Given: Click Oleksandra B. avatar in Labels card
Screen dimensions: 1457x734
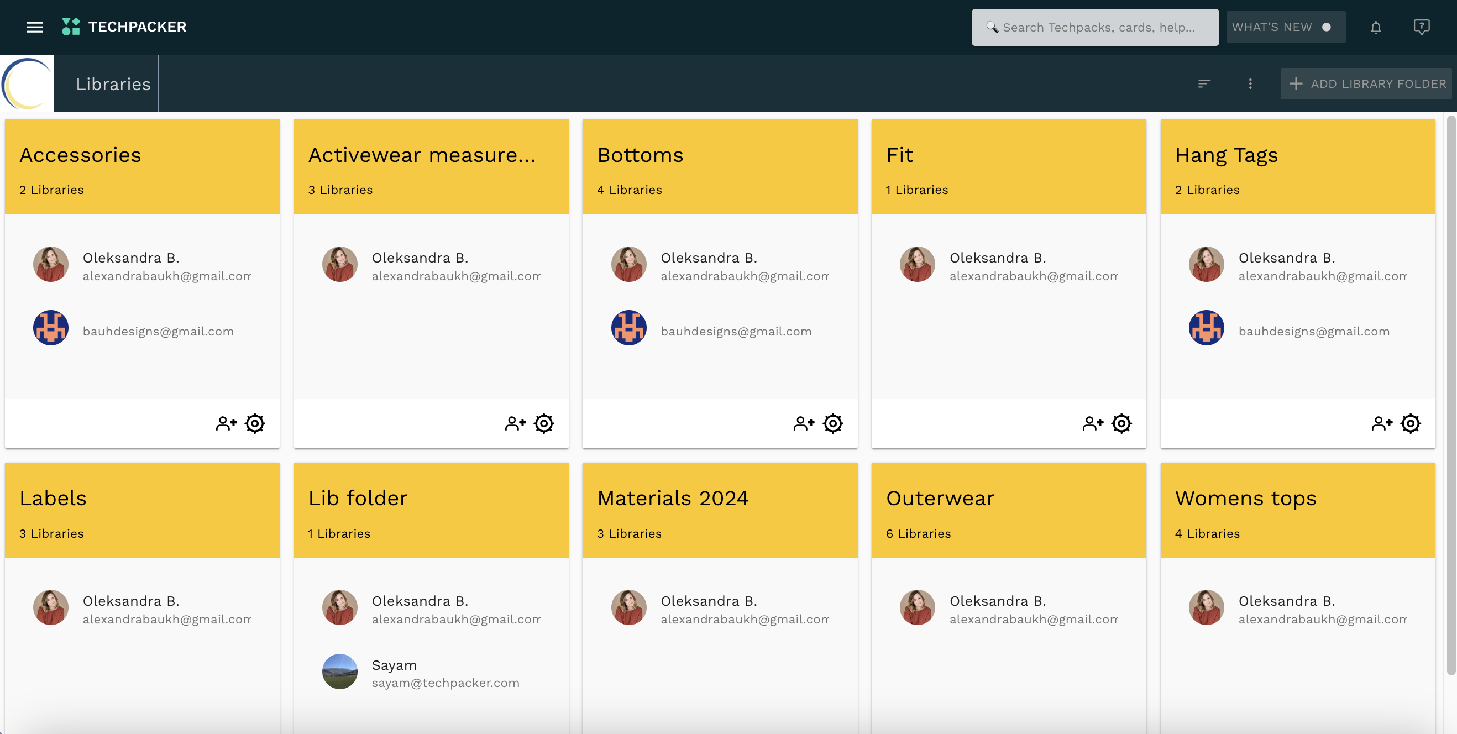Looking at the screenshot, I should pos(51,608).
